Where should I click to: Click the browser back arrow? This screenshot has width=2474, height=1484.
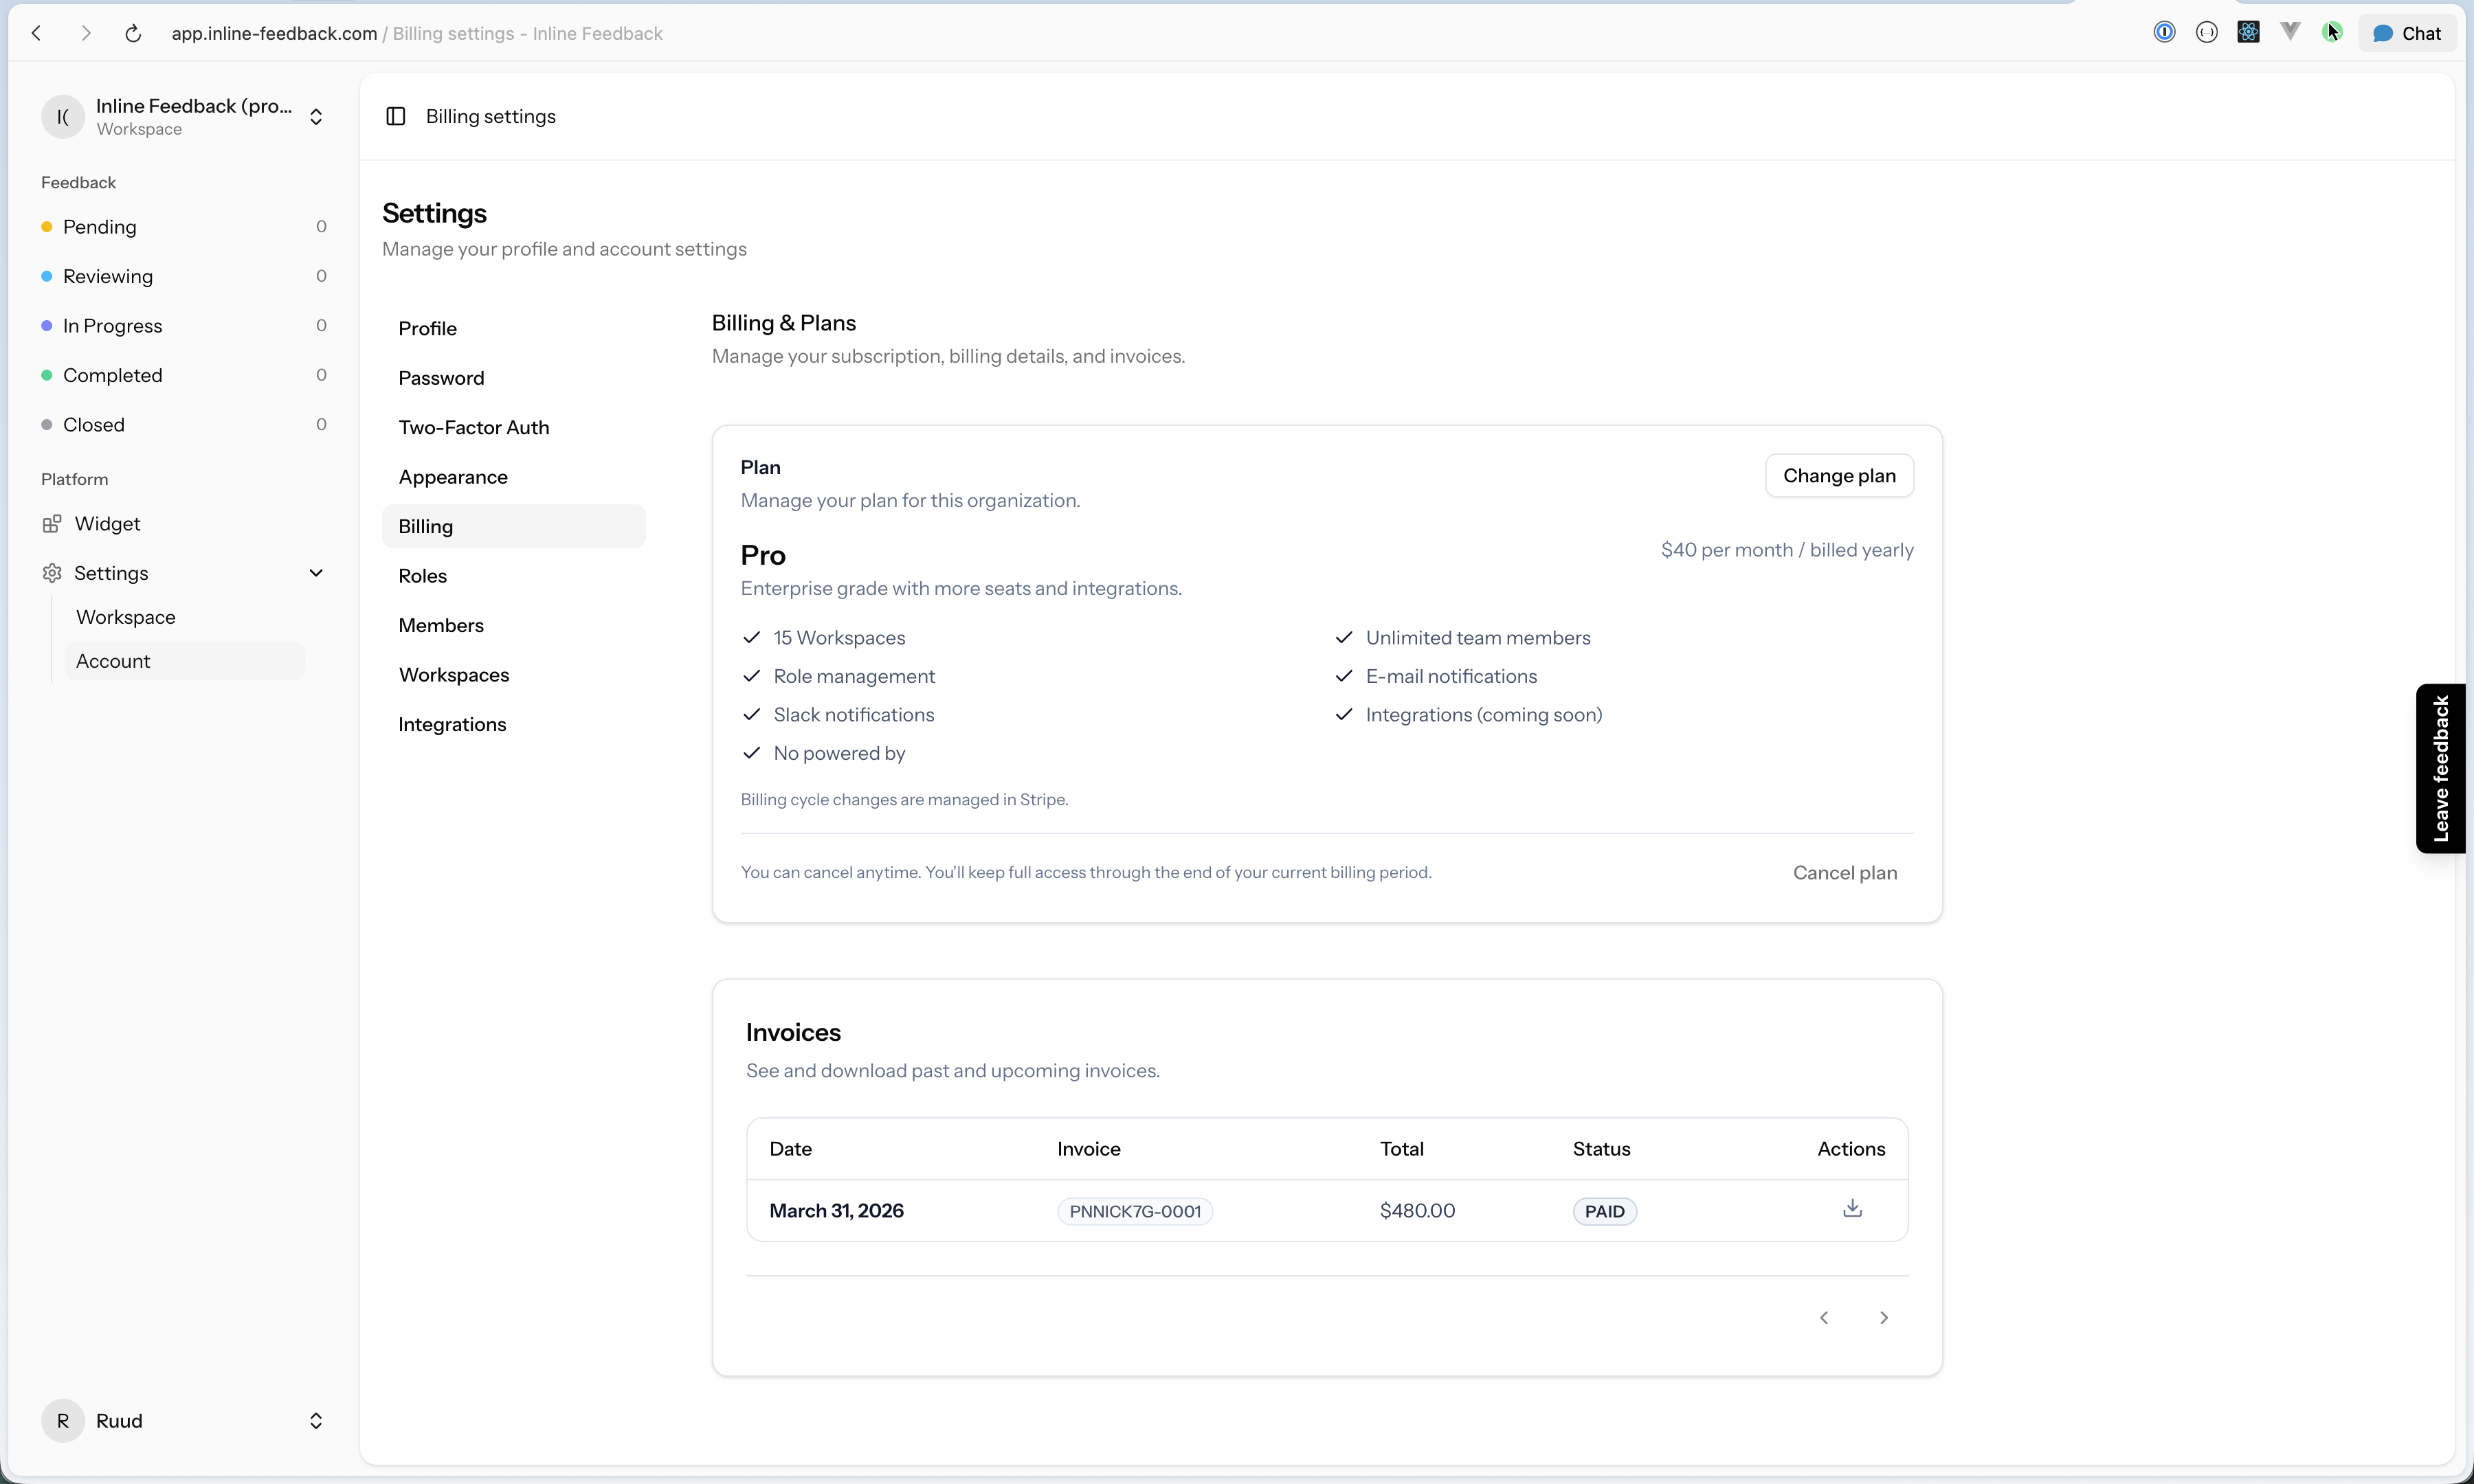(x=37, y=33)
